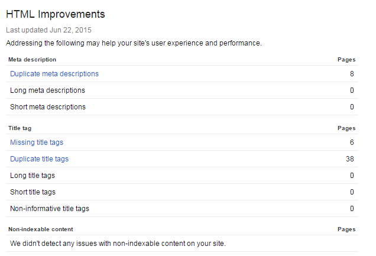
Task: Click the Long title tags row
Action: [182, 175]
